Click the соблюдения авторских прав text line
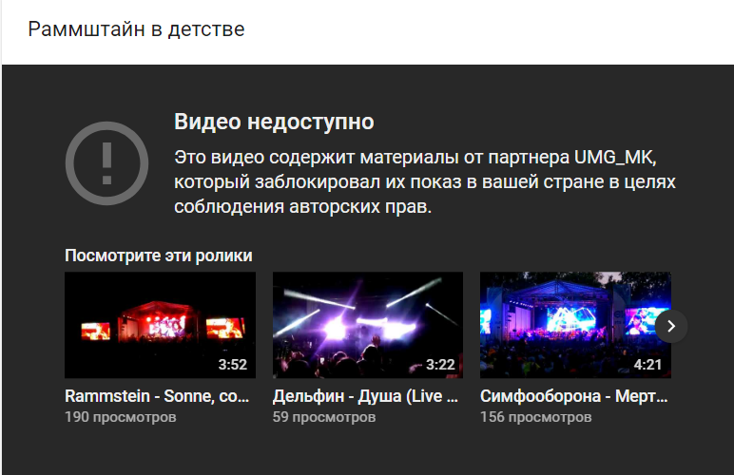 302,206
